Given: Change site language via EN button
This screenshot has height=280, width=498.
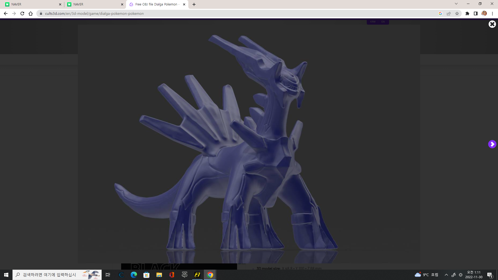Looking at the screenshot, I should 383,22.
